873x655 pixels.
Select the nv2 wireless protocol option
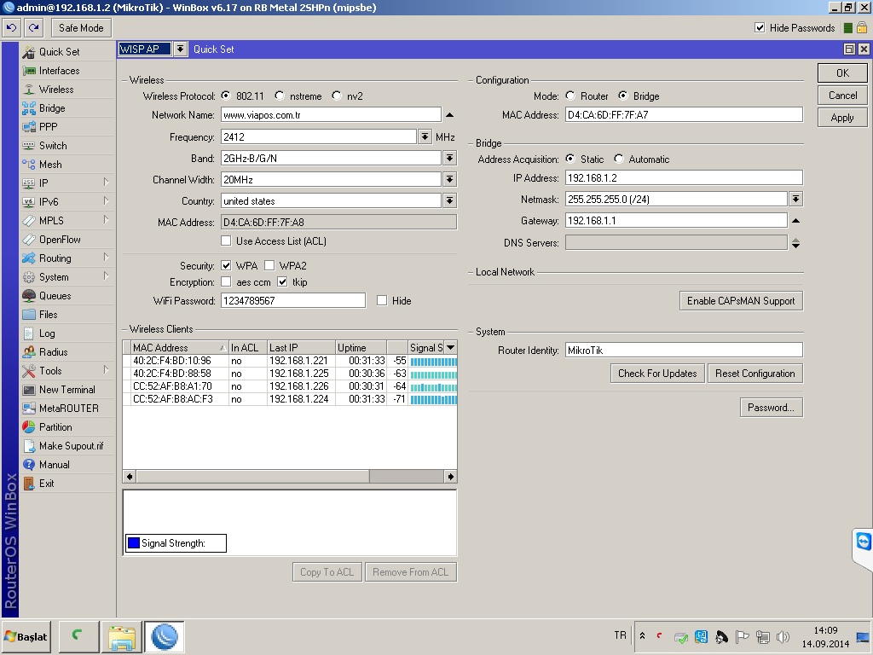(337, 96)
